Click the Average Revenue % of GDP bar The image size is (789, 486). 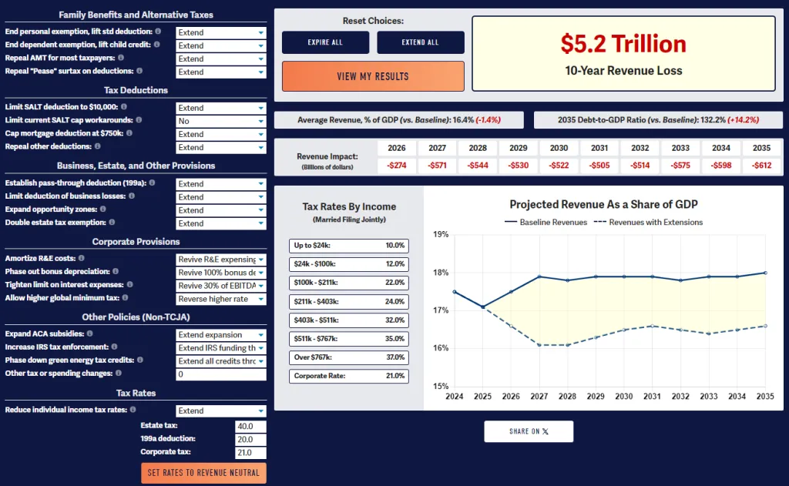coord(399,119)
